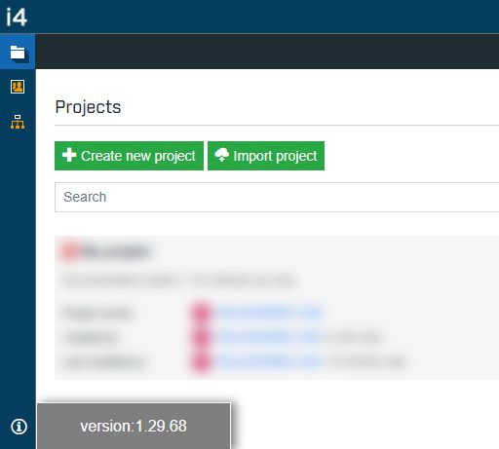
Task: Click the info icon in the sidebar
Action: 19,426
